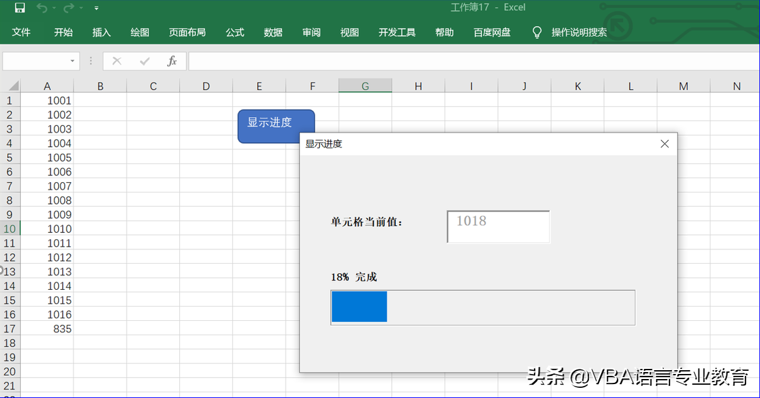Select column G header
This screenshot has height=398, width=760.
[x=365, y=86]
